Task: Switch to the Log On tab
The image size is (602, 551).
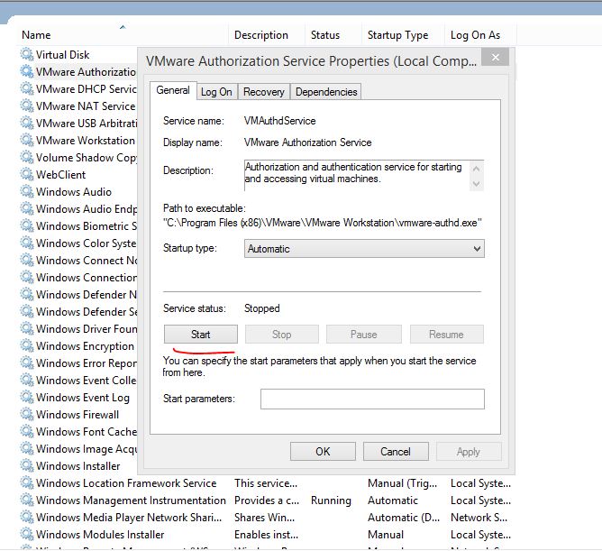Action: [x=216, y=92]
